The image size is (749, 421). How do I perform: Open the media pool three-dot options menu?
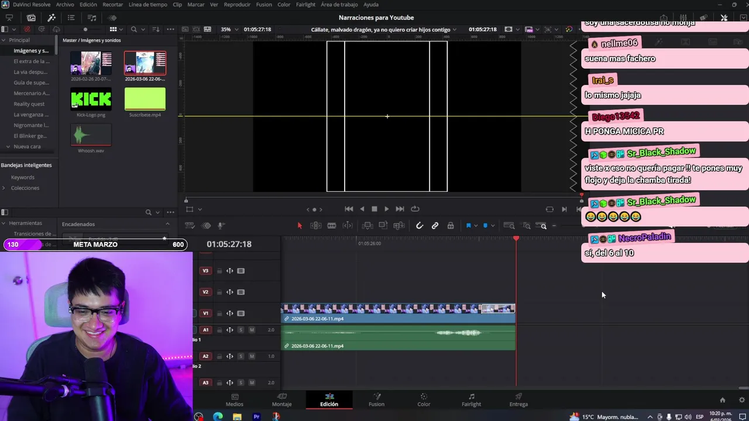[170, 29]
